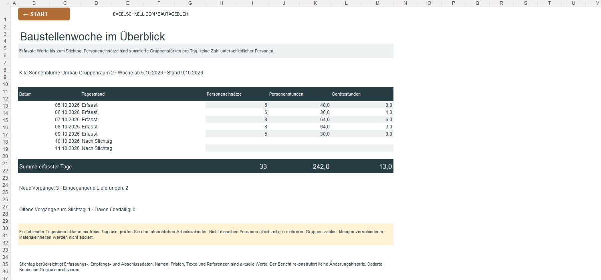Click the Tagesstand column header

point(93,94)
